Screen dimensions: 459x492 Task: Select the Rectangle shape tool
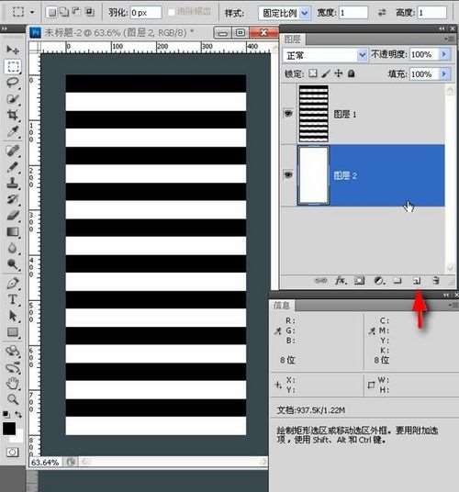(x=13, y=332)
